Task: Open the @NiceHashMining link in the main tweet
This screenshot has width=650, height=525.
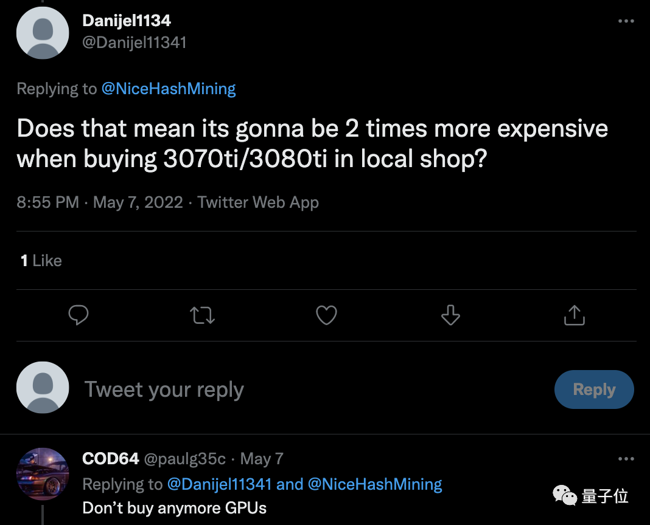Action: 169,89
